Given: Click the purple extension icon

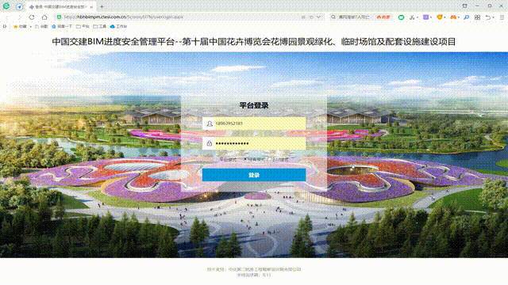Looking at the screenshot, I should (425, 17).
